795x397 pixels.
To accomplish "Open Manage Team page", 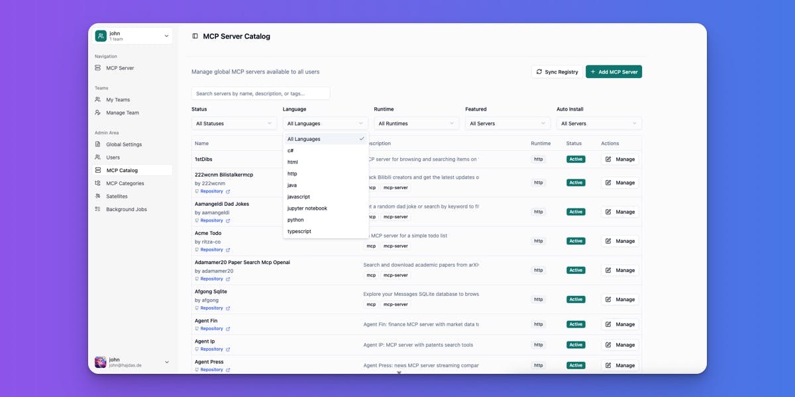I will pos(132,112).
